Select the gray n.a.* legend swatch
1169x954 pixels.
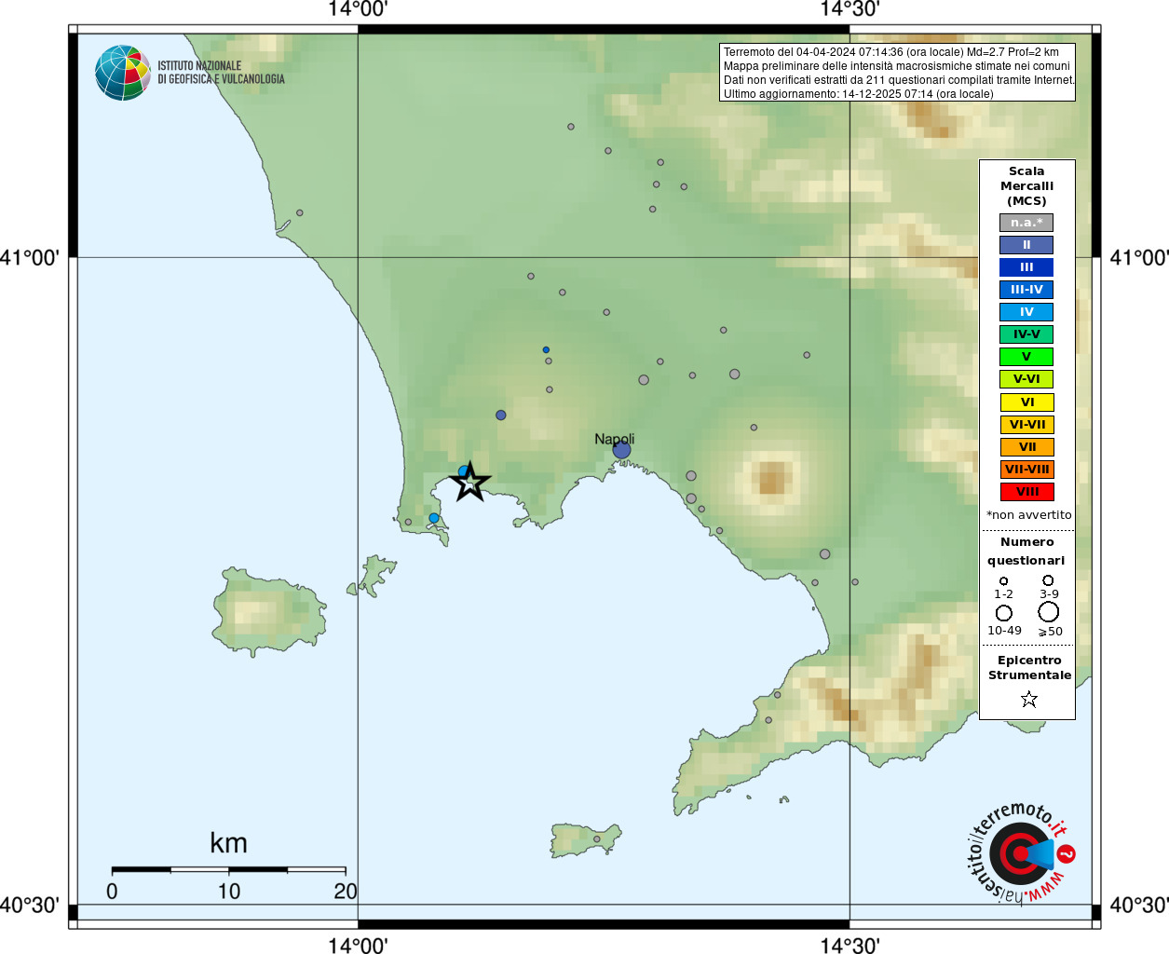(x=1026, y=223)
